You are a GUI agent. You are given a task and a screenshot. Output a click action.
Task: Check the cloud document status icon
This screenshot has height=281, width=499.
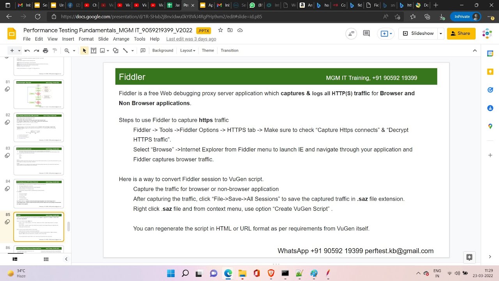(x=240, y=30)
